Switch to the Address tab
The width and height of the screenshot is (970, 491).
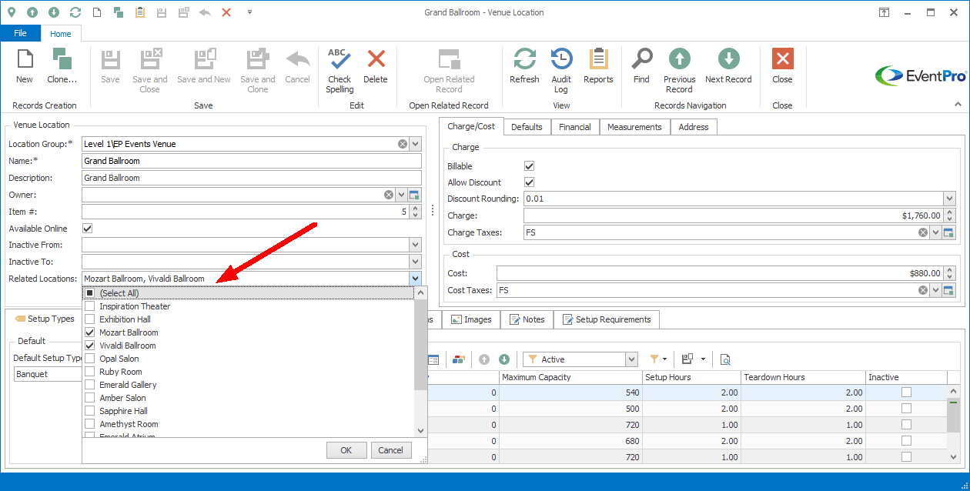click(x=694, y=127)
